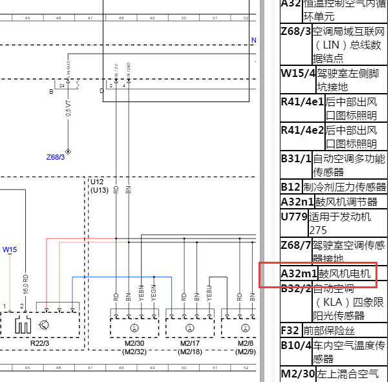Click the 制冷剂压力传感器 description

click(344, 187)
